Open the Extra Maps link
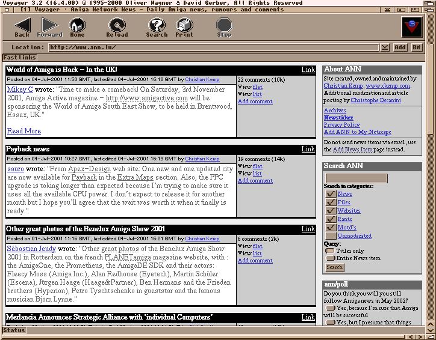 pyautogui.click(x=135, y=177)
